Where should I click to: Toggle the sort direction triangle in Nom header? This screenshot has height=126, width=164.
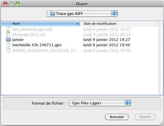coord(77,24)
